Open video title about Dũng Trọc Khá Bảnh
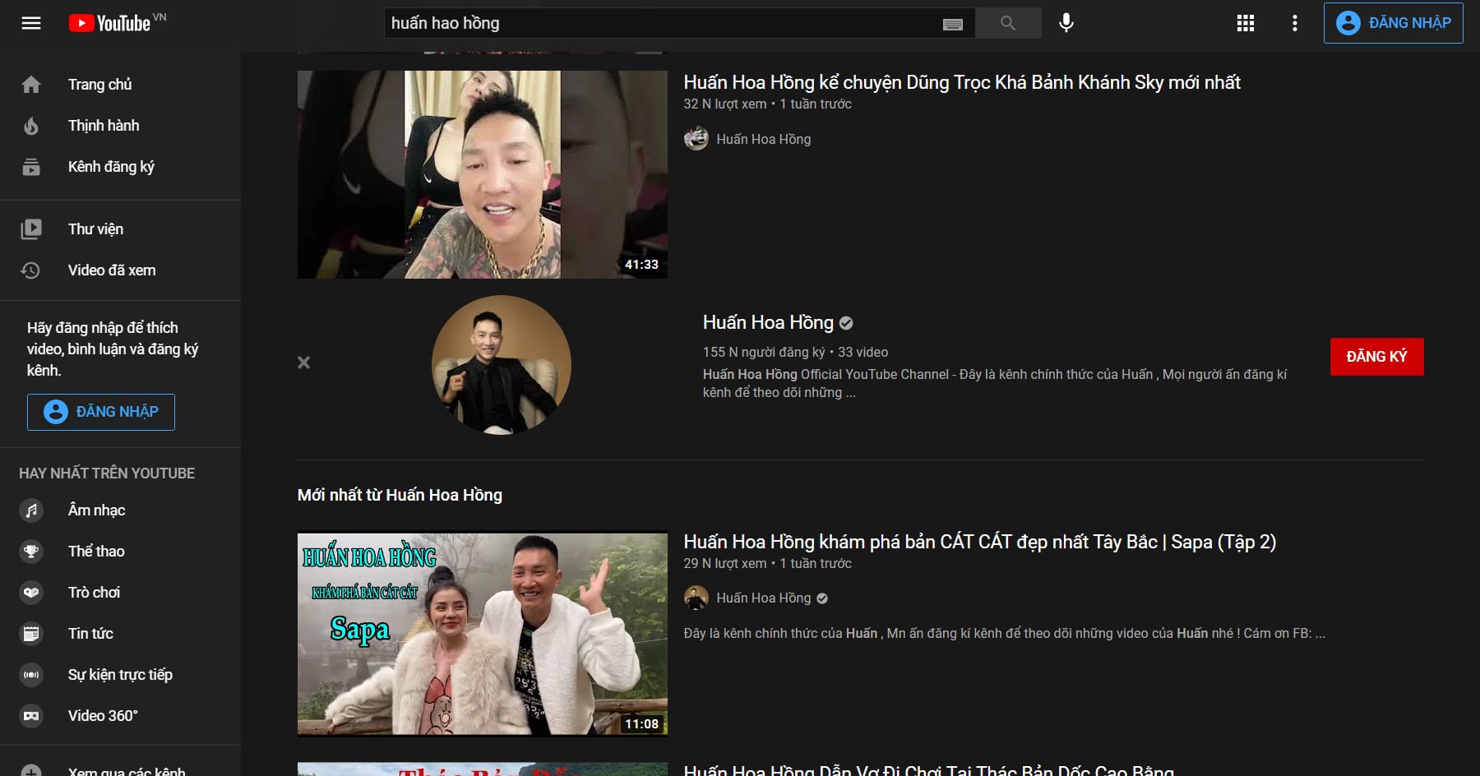Image resolution: width=1480 pixels, height=776 pixels. pyautogui.click(x=962, y=82)
